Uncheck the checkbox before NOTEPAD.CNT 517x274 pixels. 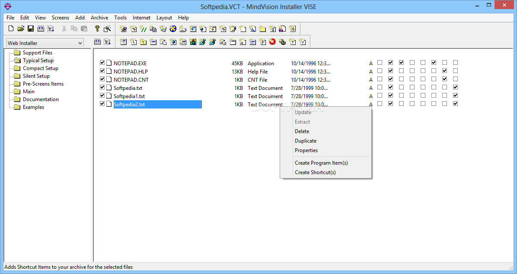102,79
